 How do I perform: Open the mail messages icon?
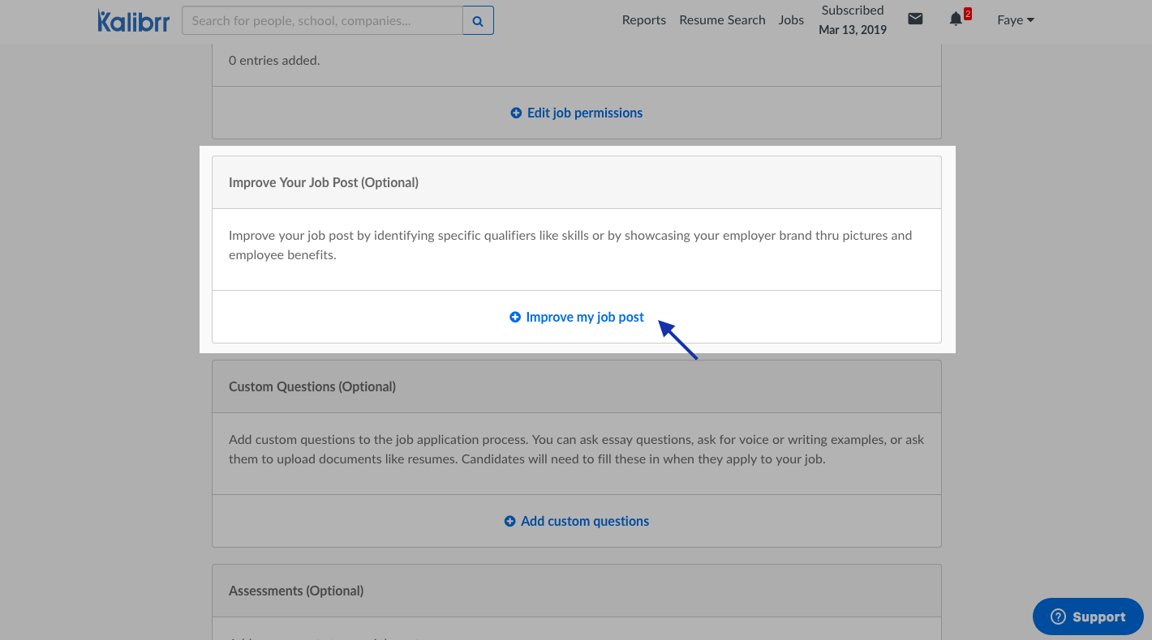click(x=915, y=19)
